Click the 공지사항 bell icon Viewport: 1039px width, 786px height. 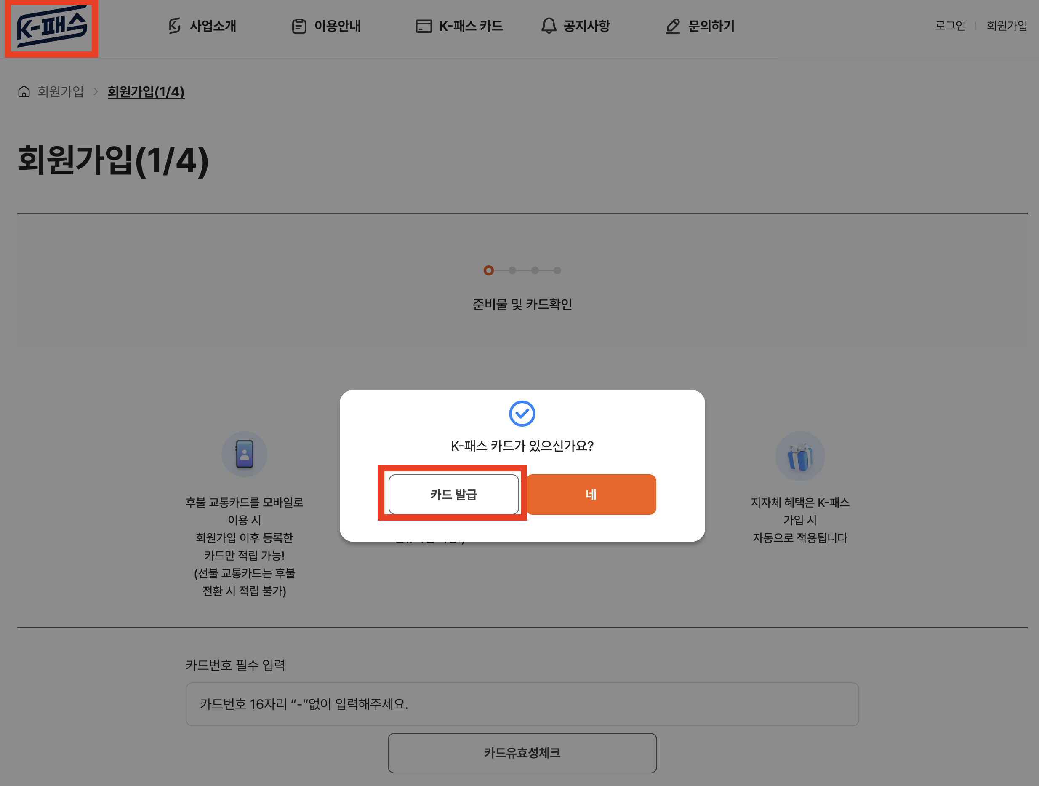(548, 26)
